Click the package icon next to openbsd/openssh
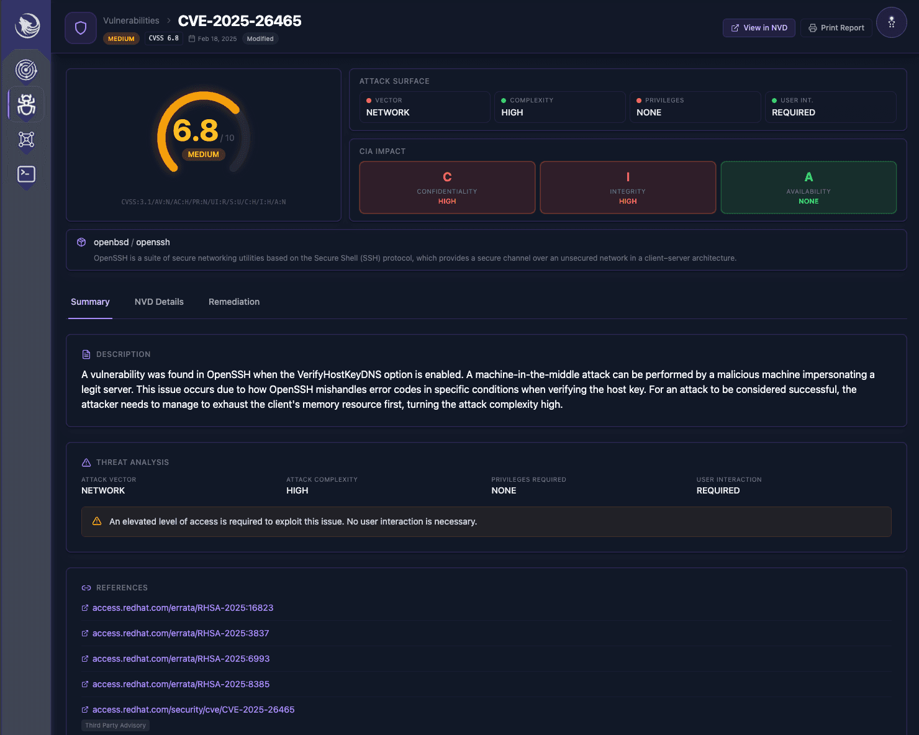 point(81,242)
